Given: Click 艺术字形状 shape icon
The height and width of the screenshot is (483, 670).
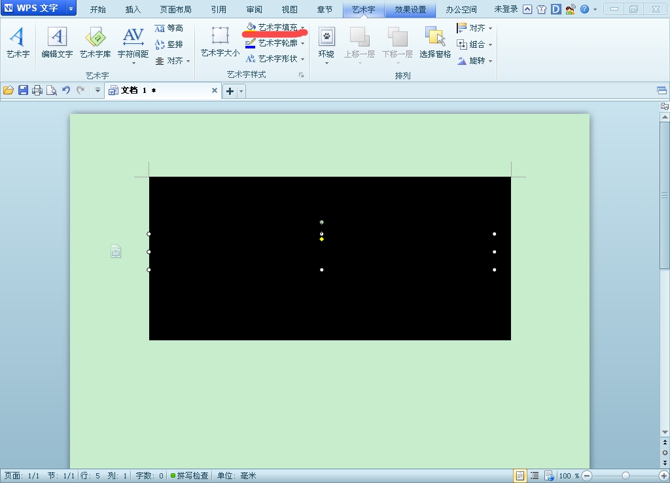Looking at the screenshot, I should coord(251,58).
